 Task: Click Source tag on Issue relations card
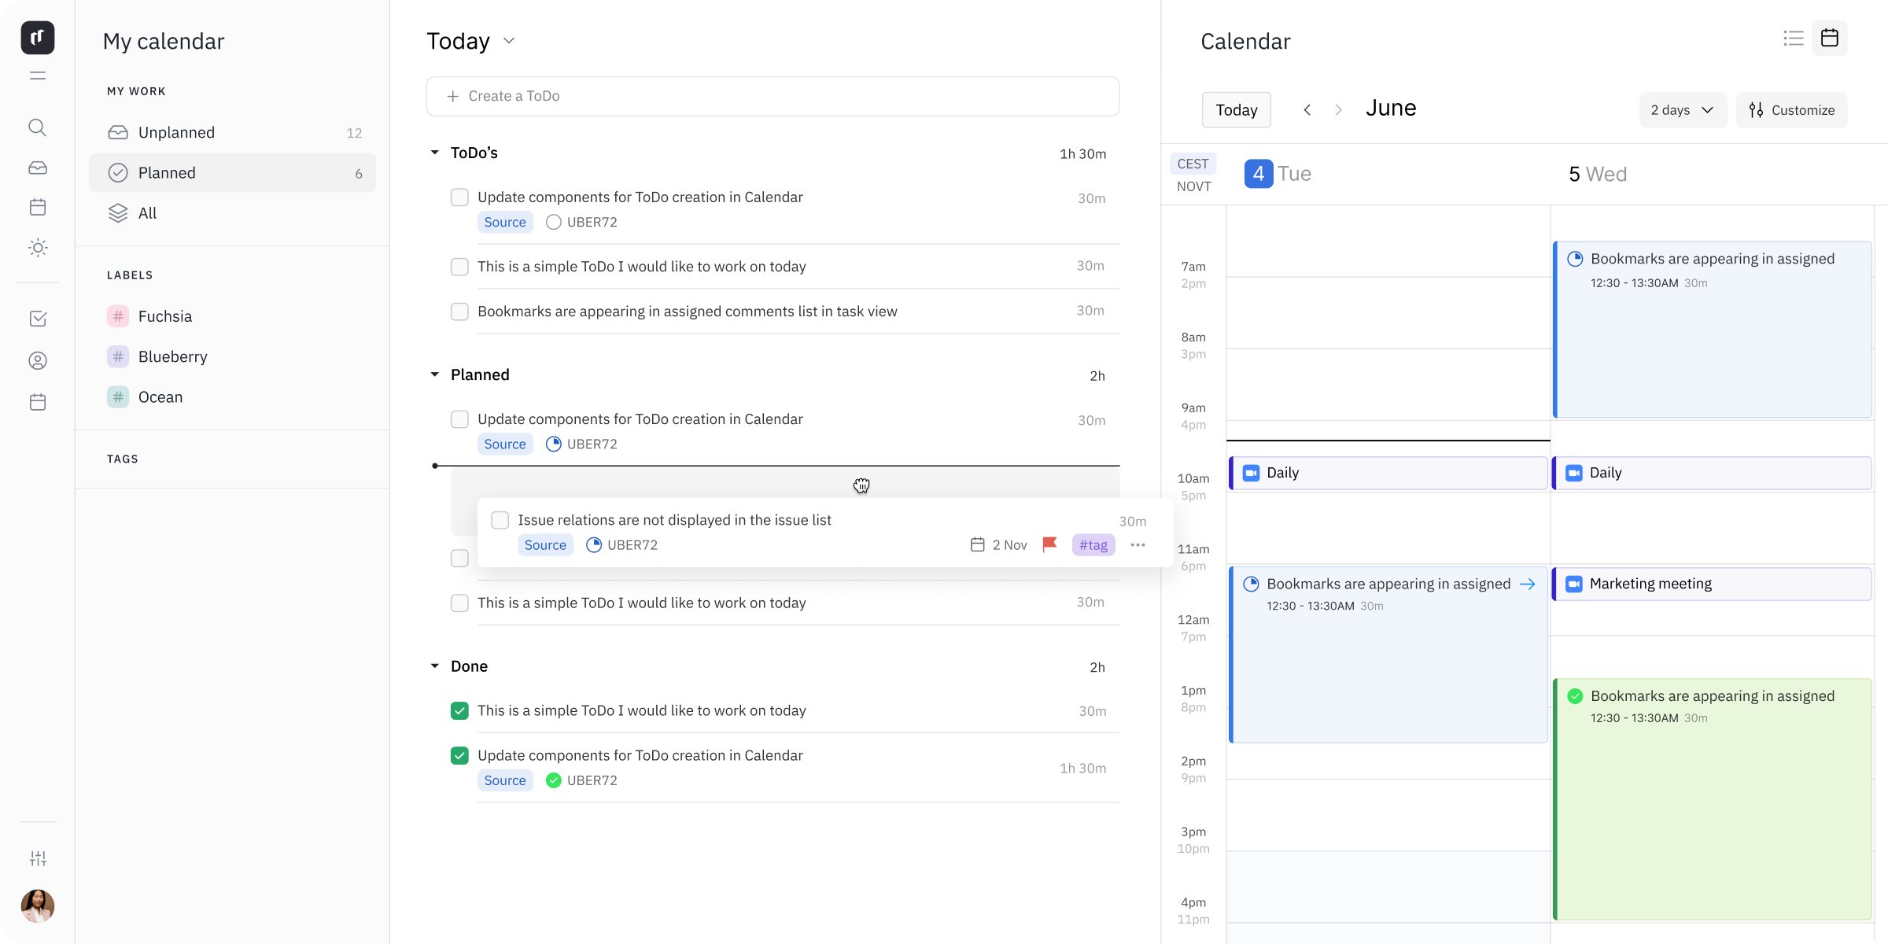tap(545, 544)
